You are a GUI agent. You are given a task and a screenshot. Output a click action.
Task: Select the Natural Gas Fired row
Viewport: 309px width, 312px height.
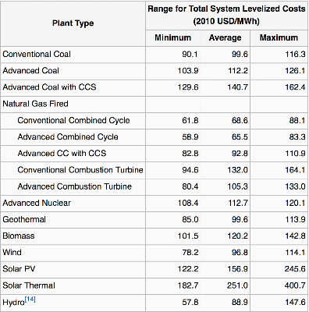tap(154, 104)
